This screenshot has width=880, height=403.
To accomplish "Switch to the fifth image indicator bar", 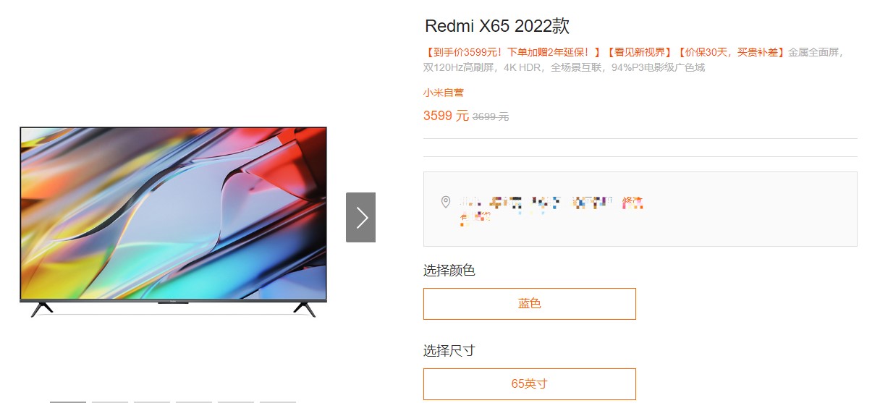I will 236,402.
